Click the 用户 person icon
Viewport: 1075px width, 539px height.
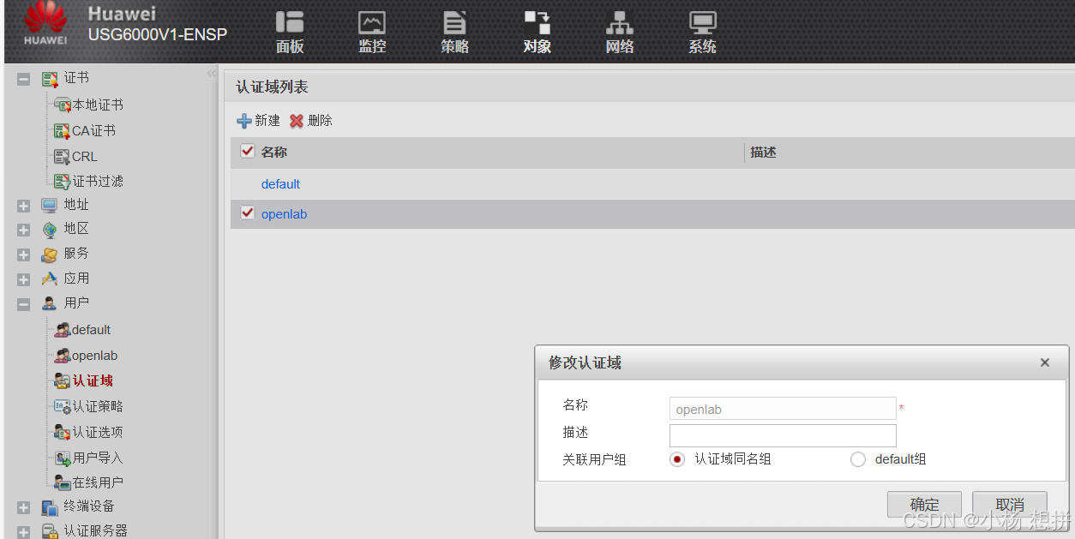50,303
